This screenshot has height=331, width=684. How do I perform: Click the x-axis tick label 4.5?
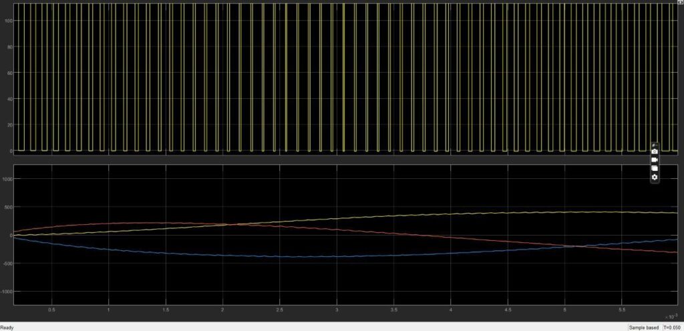tap(508, 310)
